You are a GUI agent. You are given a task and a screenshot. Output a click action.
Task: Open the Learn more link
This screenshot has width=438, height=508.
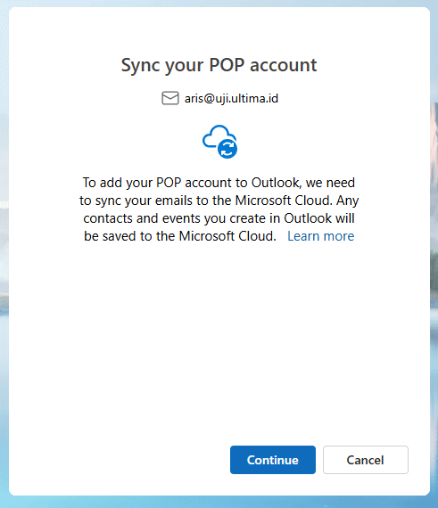(320, 236)
